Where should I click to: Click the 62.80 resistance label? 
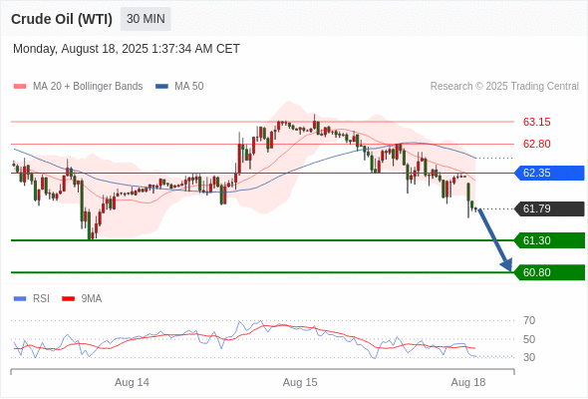[536, 144]
